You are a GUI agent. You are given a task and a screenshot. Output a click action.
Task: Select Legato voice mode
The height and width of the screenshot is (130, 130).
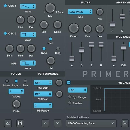click(16, 81)
